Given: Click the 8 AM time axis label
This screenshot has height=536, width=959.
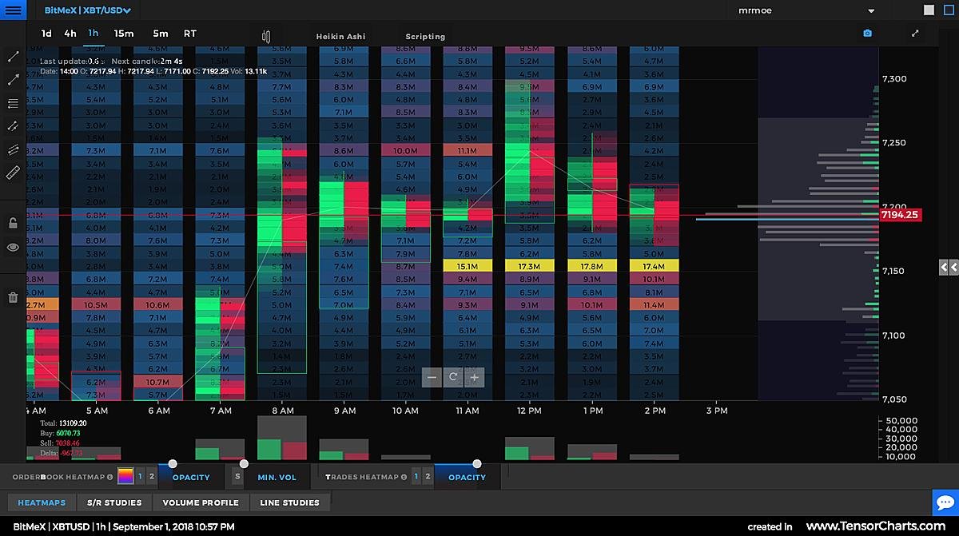Looking at the screenshot, I should (x=282, y=411).
